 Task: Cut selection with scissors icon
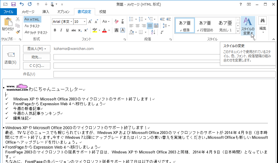(18, 19)
